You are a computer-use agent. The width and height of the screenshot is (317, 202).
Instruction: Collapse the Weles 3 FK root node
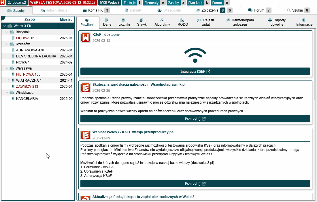[5, 26]
